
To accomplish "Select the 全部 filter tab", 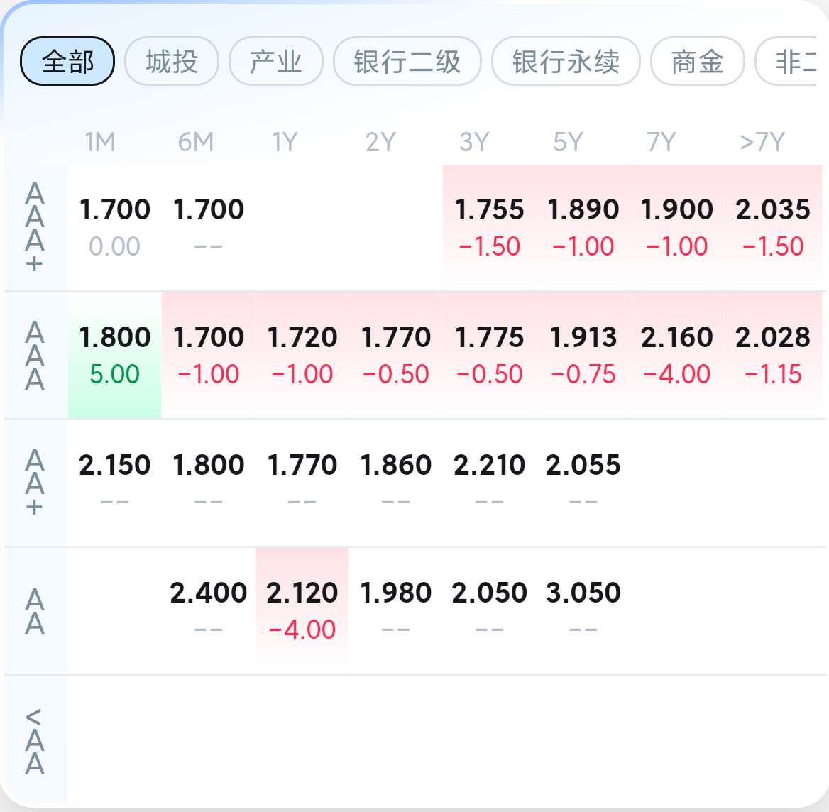I will point(67,61).
